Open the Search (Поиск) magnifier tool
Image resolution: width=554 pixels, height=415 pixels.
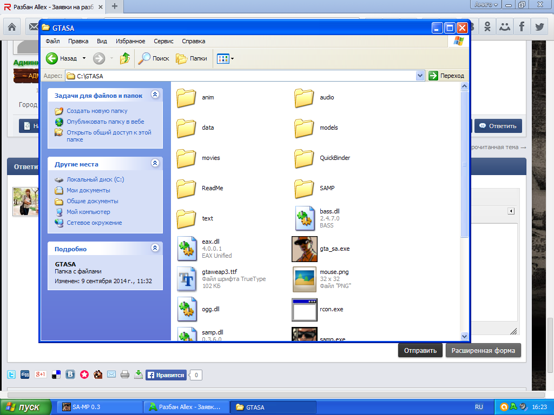point(153,58)
